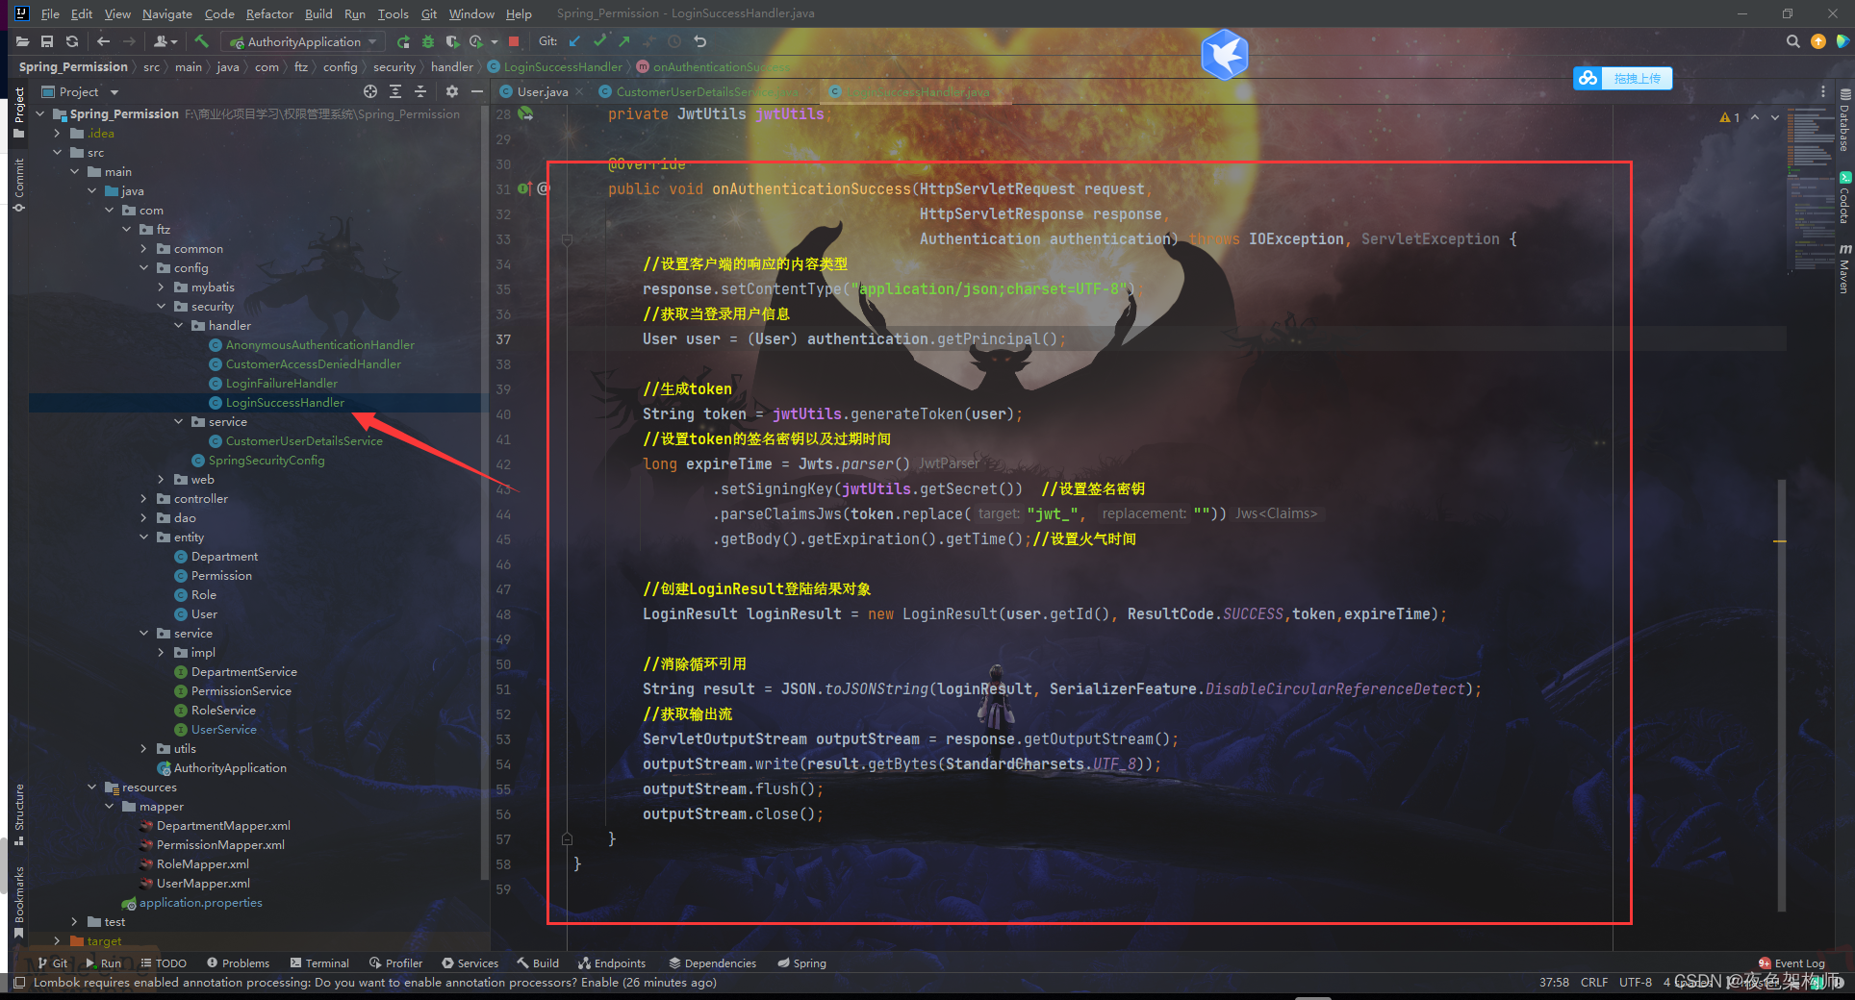The width and height of the screenshot is (1855, 1000).
Task: Click the Synchronize reload icon
Action: (x=72, y=41)
